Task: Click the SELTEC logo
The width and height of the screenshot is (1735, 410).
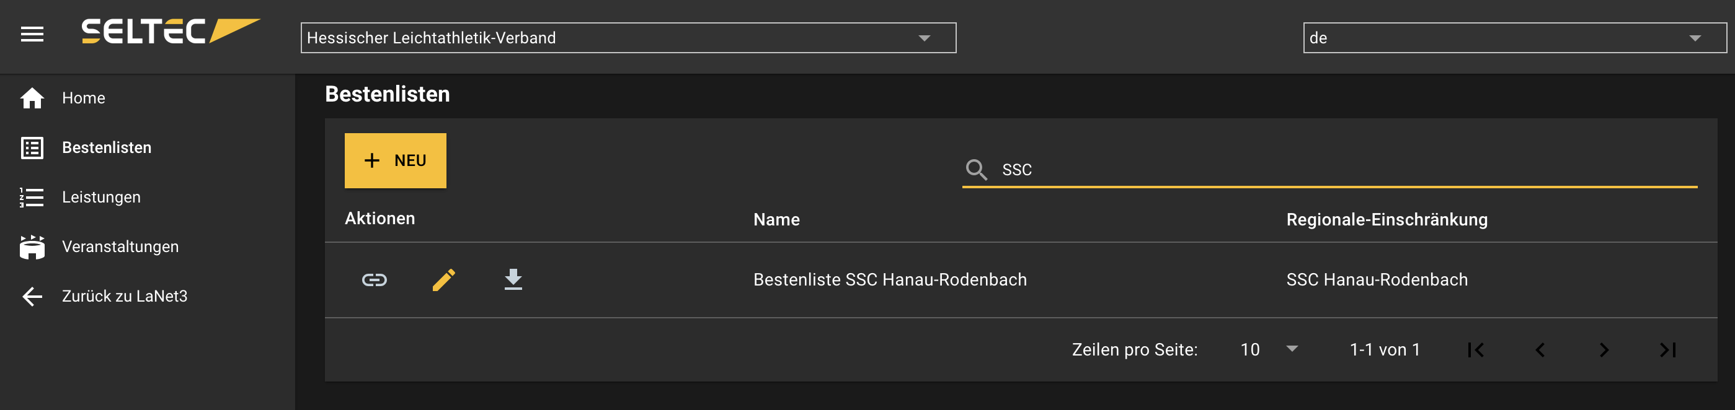Action: click(171, 31)
